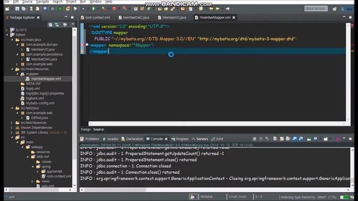Image resolution: width=358 pixels, height=201 pixels.
Task: Collapse the src/main/java folder
Action: 12,40
